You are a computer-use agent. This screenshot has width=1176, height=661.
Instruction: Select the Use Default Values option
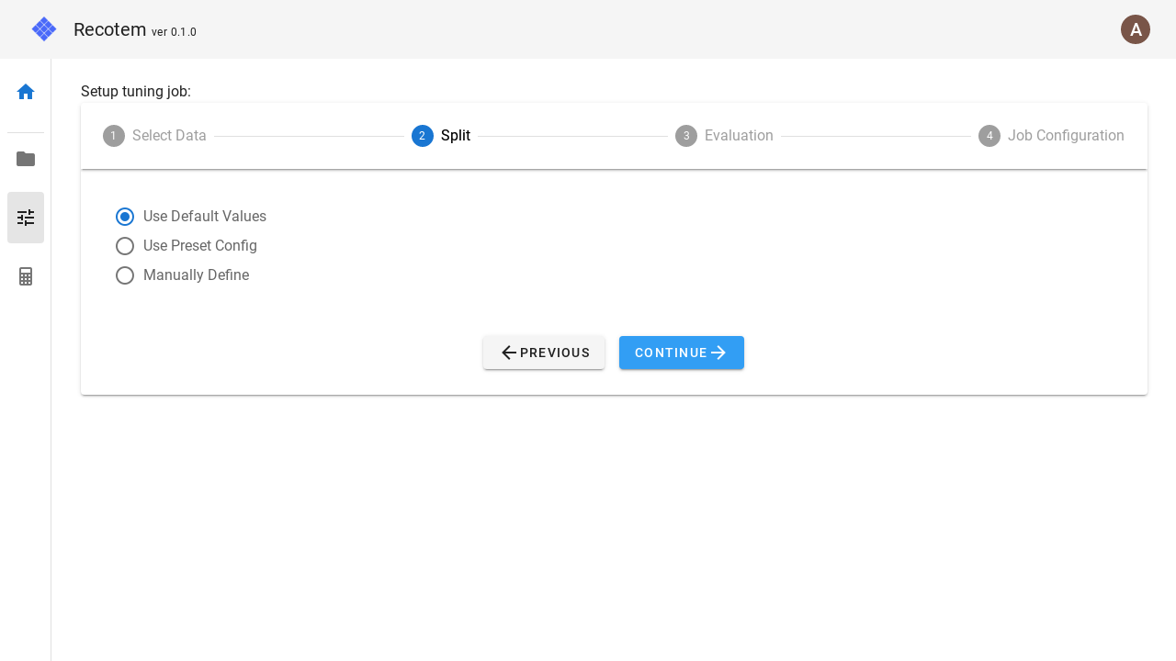pyautogui.click(x=125, y=217)
